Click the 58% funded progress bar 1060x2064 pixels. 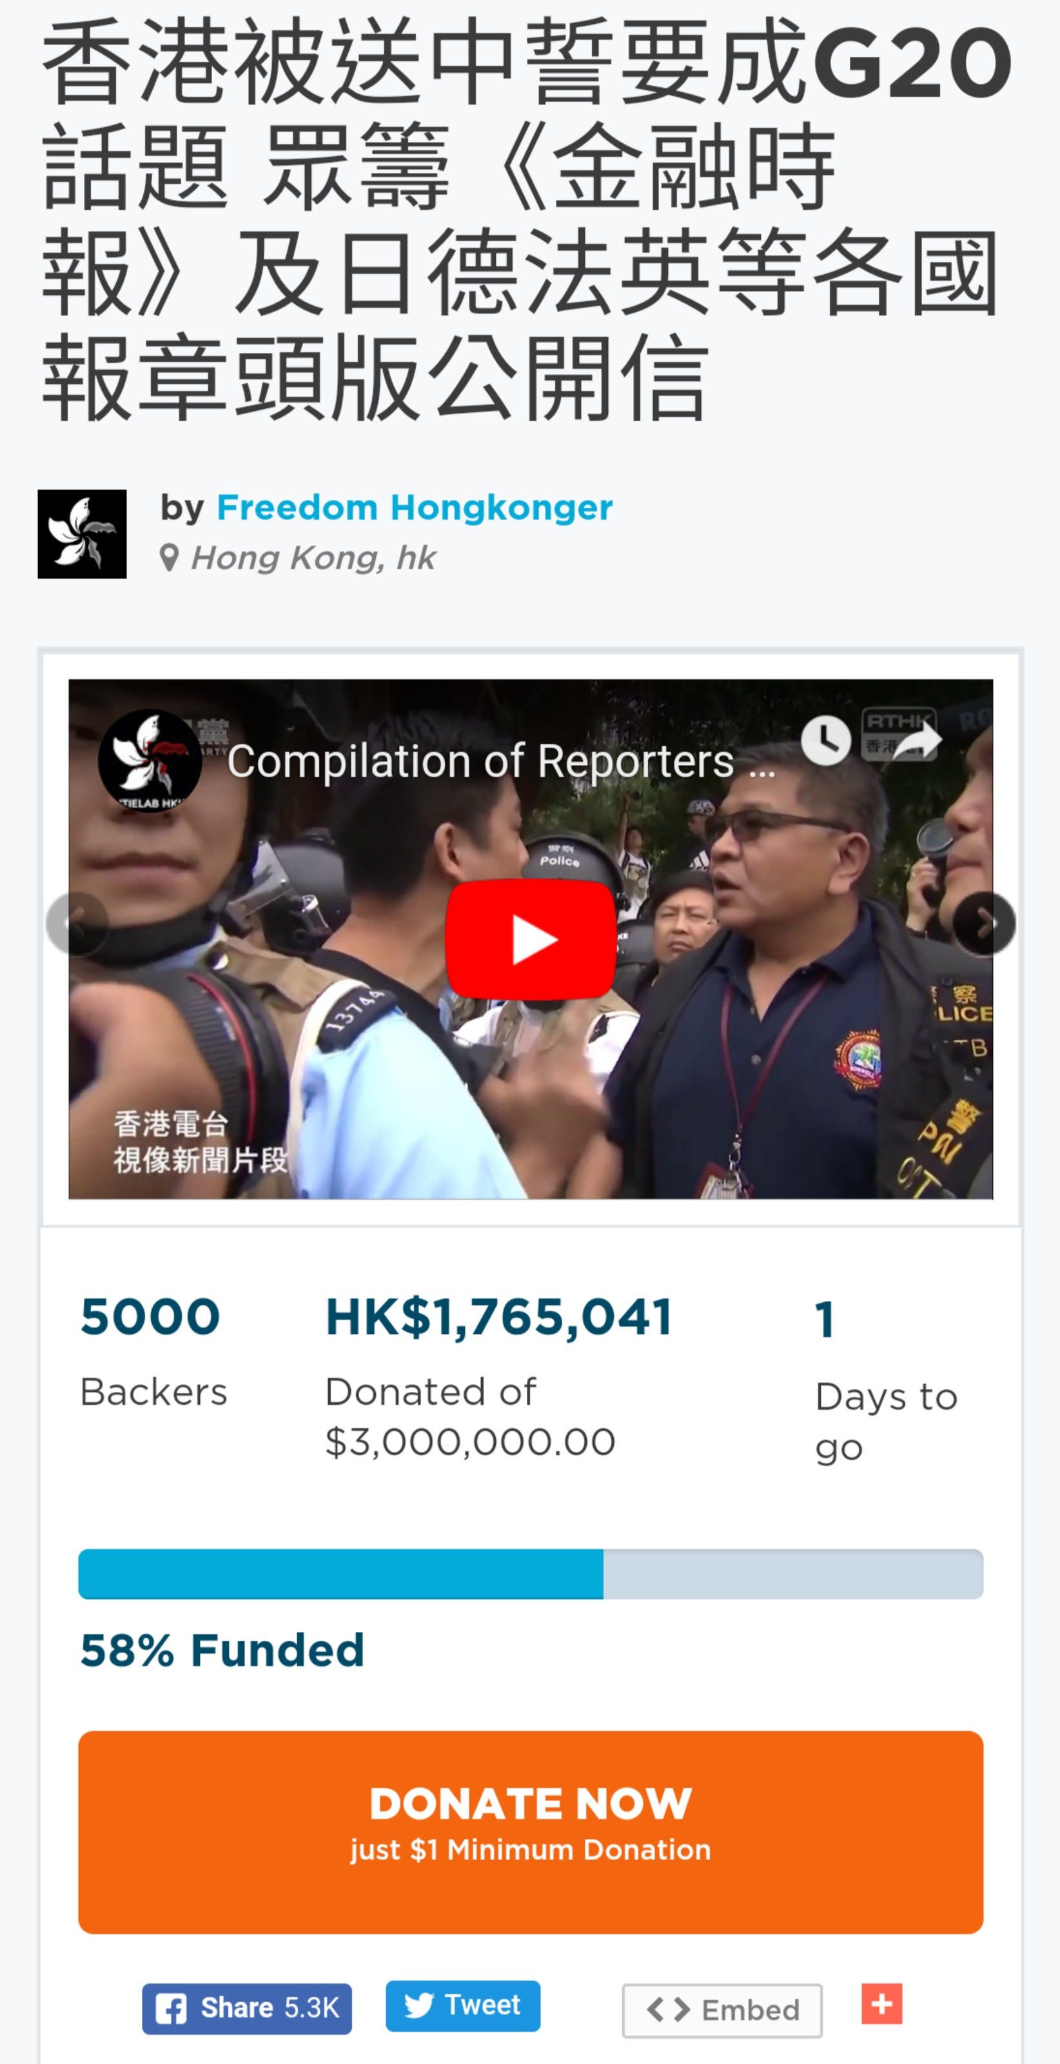pos(531,1574)
